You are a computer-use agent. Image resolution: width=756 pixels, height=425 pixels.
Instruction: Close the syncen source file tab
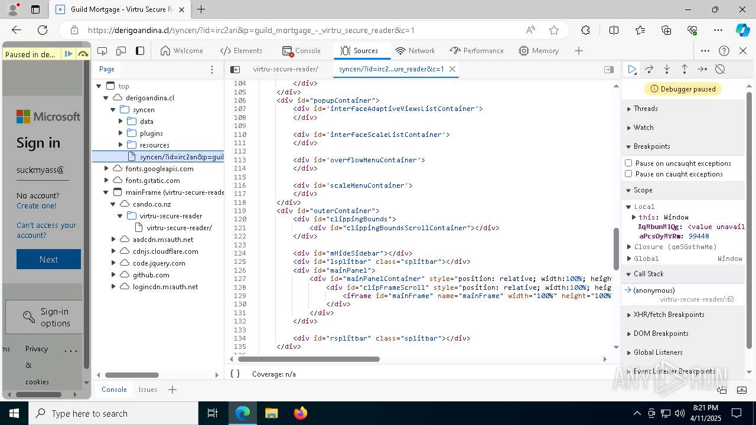coord(452,69)
